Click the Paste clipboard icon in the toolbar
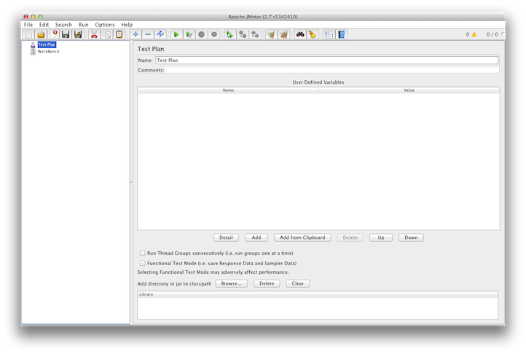Screen dimensions: 526x354 tap(119, 34)
